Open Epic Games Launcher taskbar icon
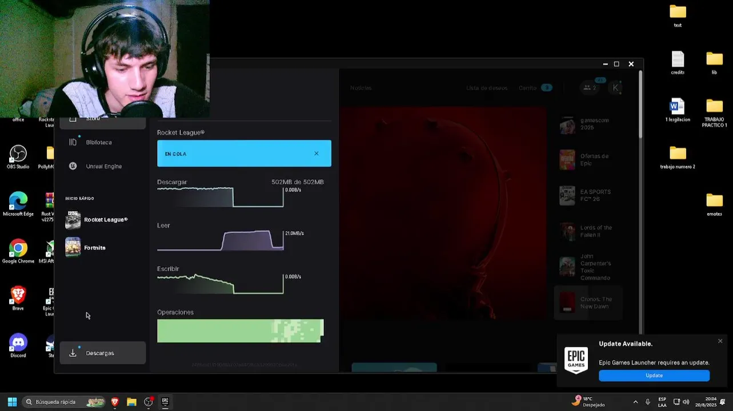This screenshot has width=733, height=411. pos(165,402)
